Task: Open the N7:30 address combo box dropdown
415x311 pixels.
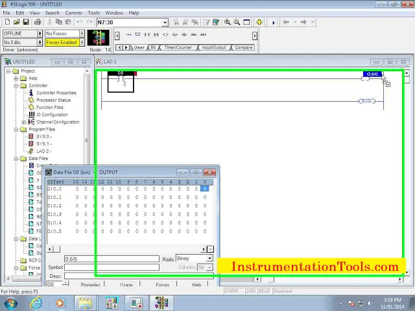Action: tap(165, 23)
